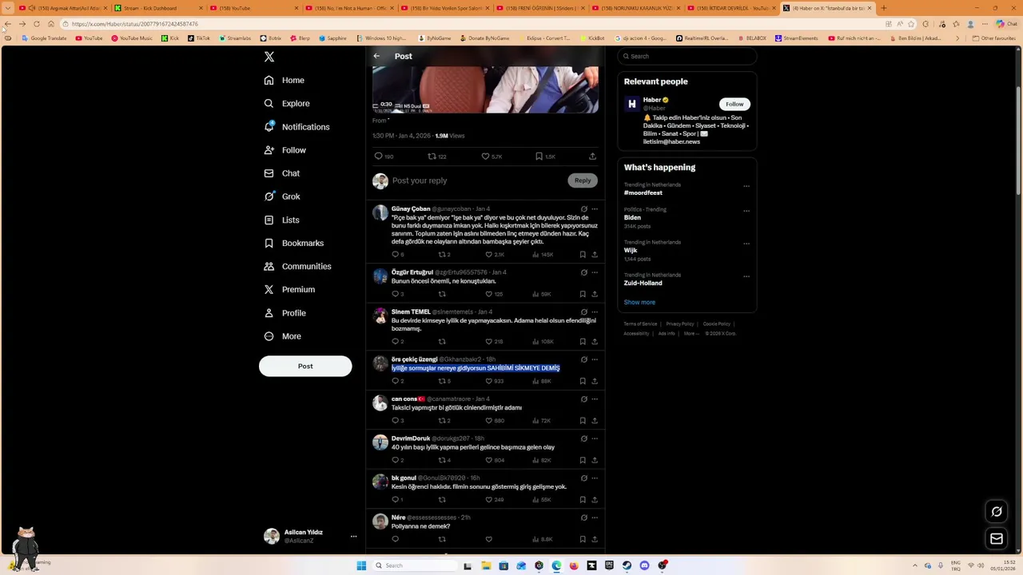The height and width of the screenshot is (575, 1023).
Task: Open a new browser tab
Action: [x=883, y=8]
